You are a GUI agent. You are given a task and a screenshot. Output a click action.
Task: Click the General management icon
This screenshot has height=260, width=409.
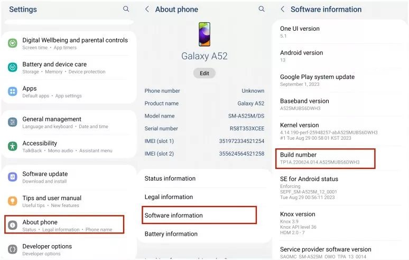pyautogui.click(x=13, y=122)
